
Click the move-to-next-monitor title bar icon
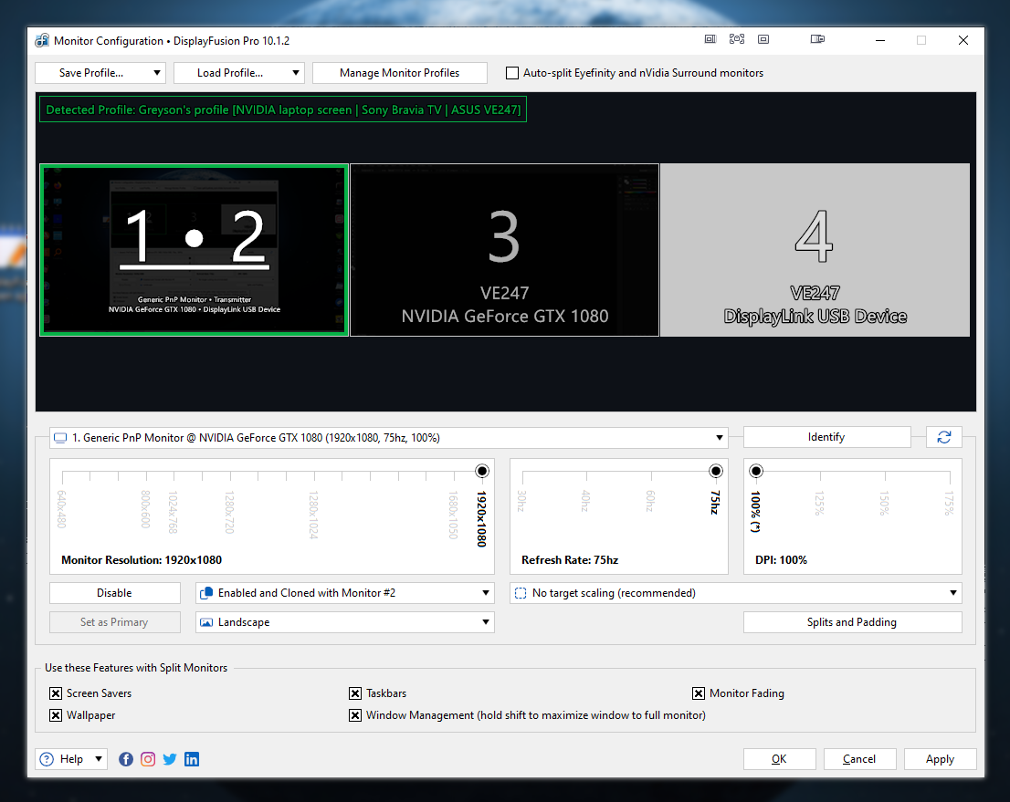click(817, 39)
